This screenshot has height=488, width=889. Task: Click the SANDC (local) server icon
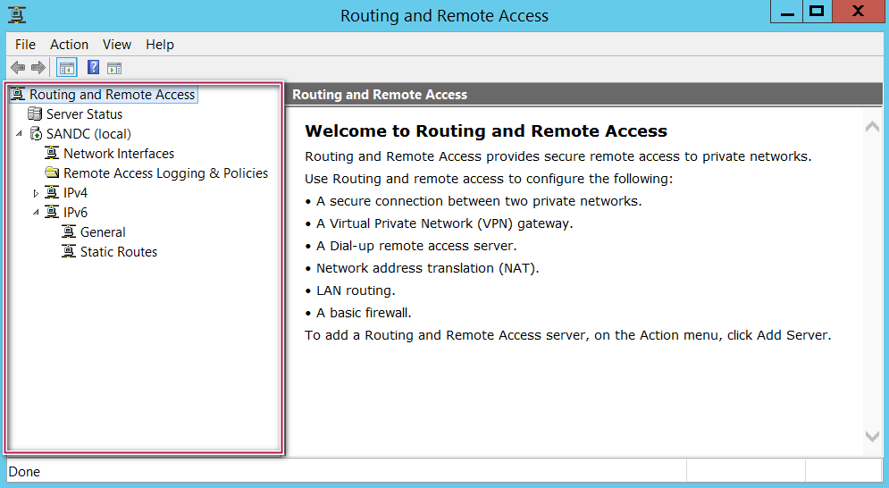click(36, 134)
